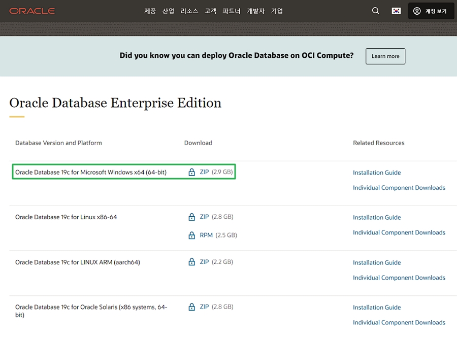Click the account person icon in 계정 보기
This screenshot has height=337, width=457.
point(417,11)
